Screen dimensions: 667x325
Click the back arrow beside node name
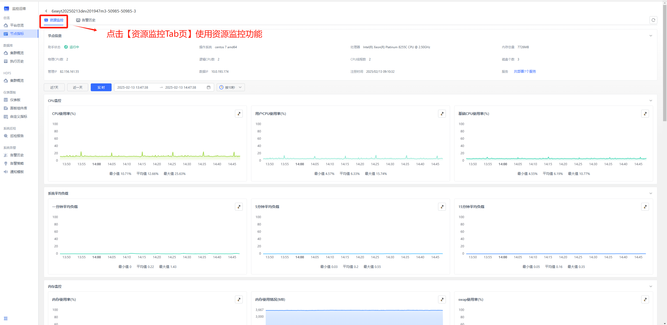[46, 11]
